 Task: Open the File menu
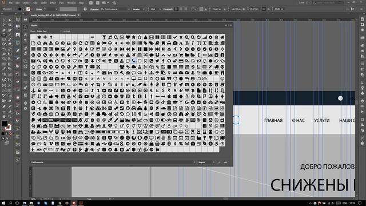[11, 3]
